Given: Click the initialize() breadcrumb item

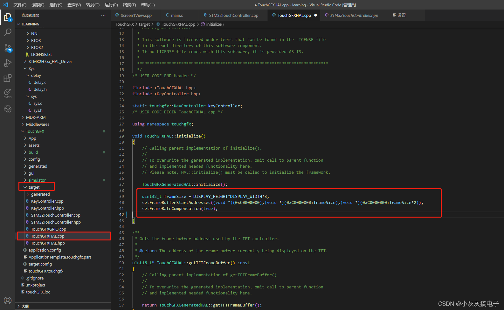Looking at the screenshot, I should pyautogui.click(x=215, y=24).
